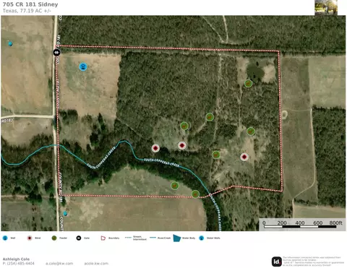Click the water well marker west of County Road 181
This screenshot has width=347, height=268.
click(x=10, y=44)
